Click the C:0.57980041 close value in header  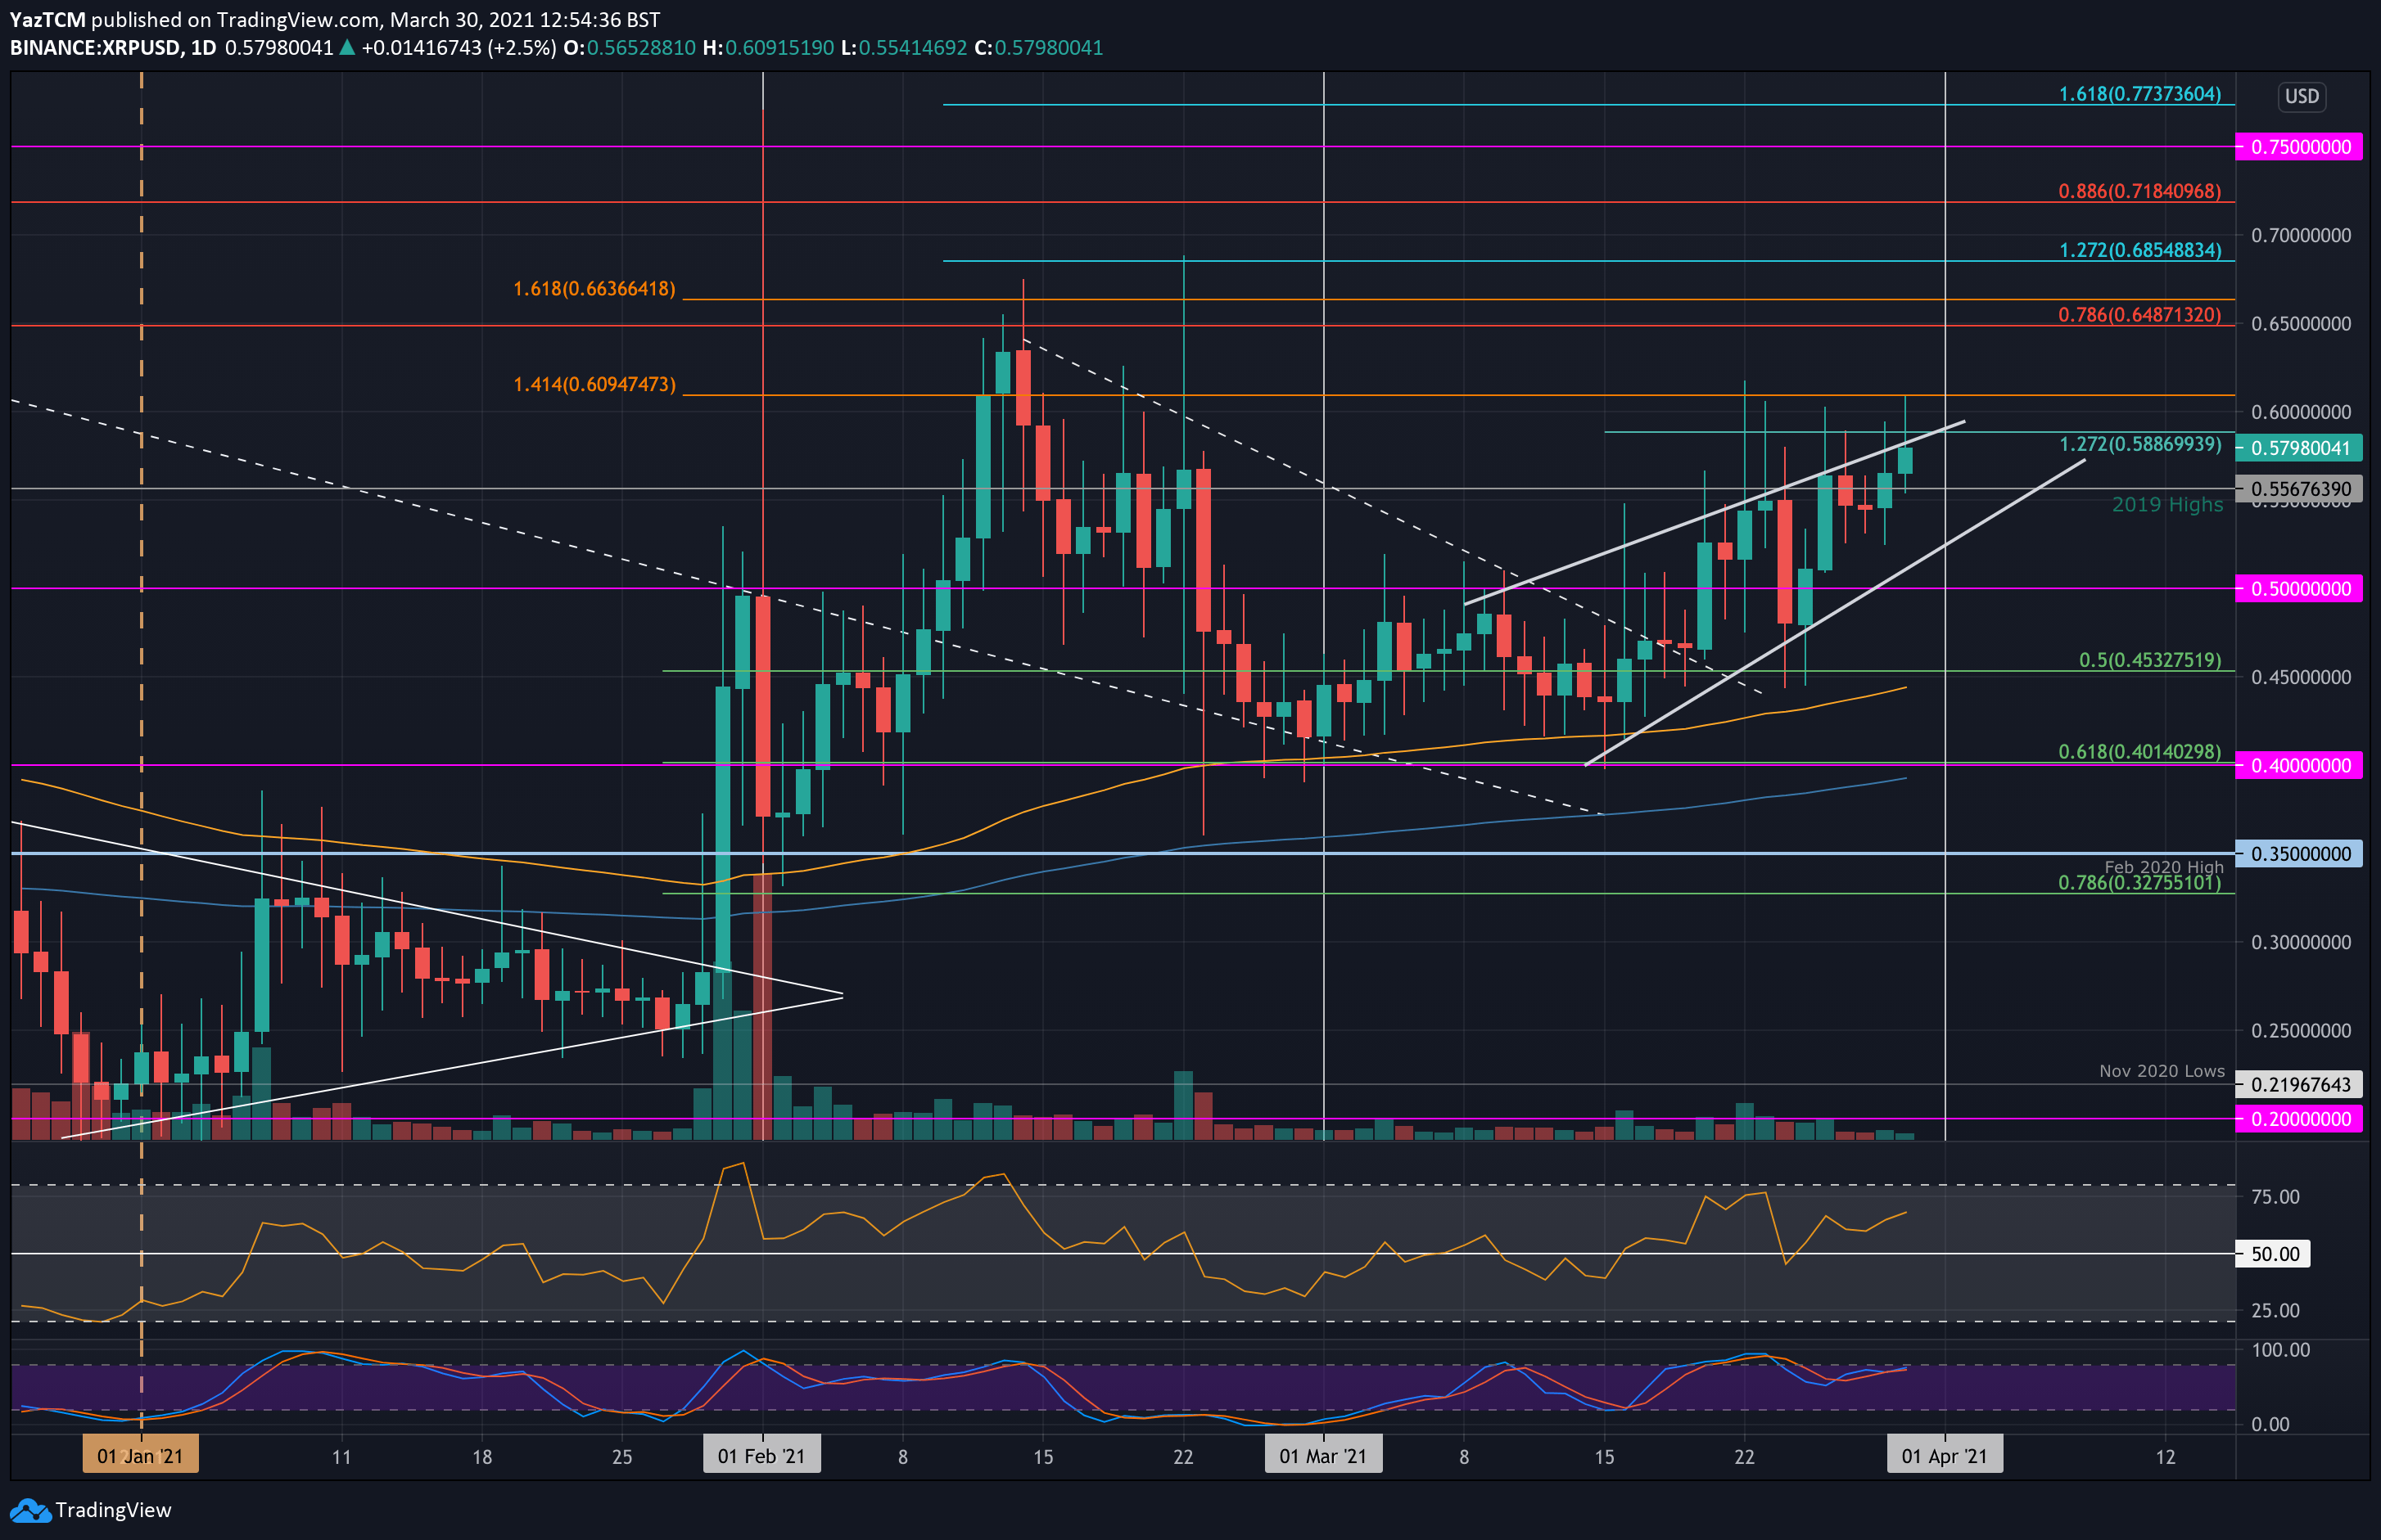[x=1038, y=48]
